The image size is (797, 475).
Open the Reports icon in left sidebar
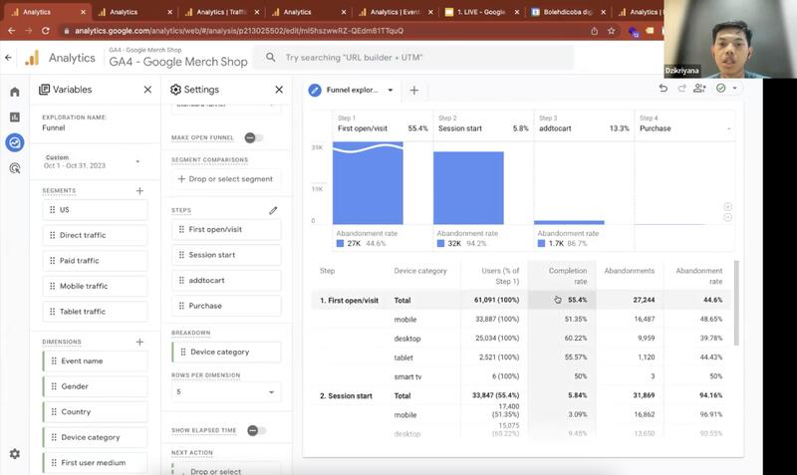click(15, 118)
